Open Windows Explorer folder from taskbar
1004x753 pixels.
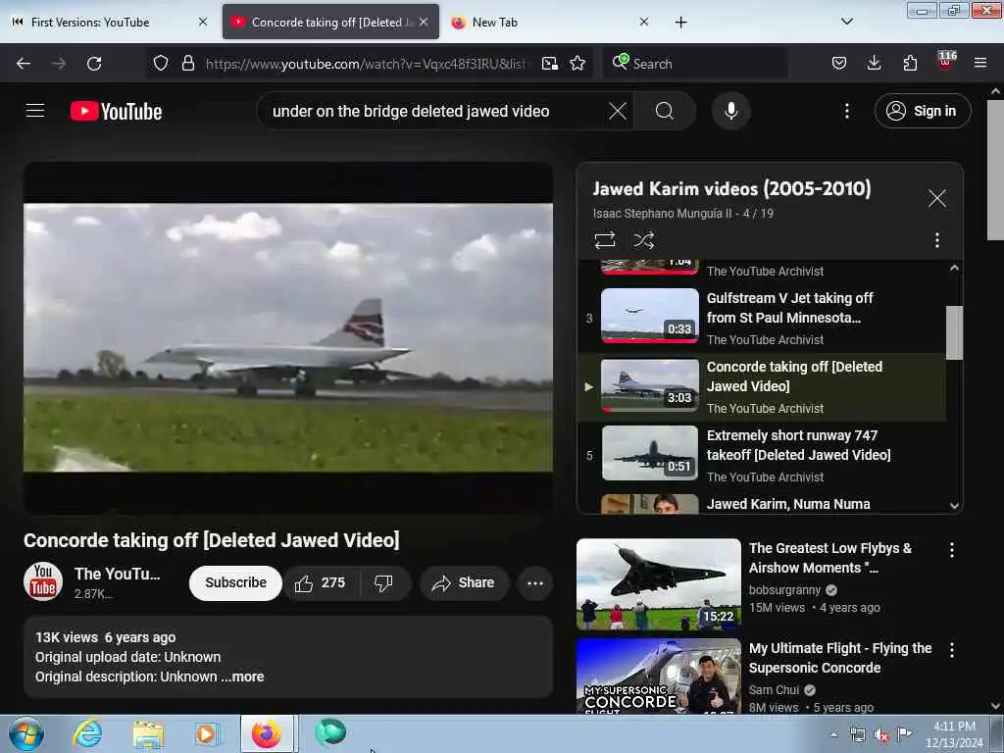(x=148, y=734)
